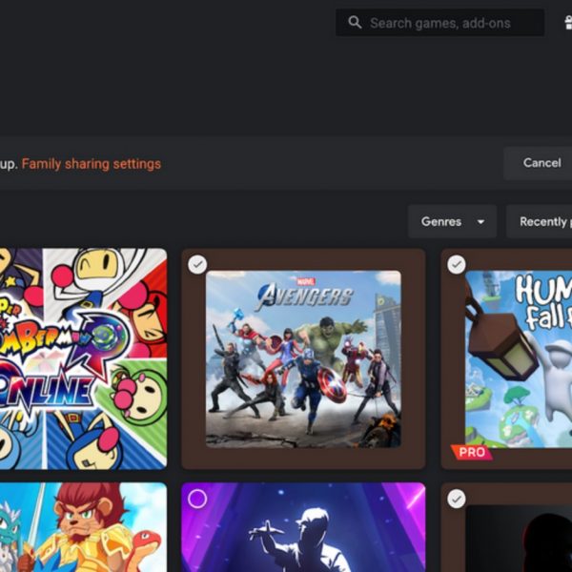Select the lion knight game cover
This screenshot has height=572, width=572.
click(x=83, y=527)
